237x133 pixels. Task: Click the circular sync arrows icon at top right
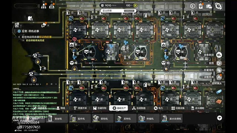point(218,6)
